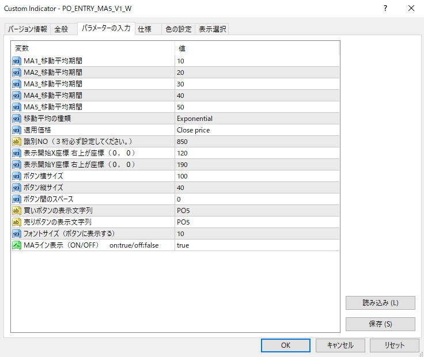Click the integer icon beside MA3_移動平均期間
Image resolution: width=424 pixels, height=357 pixels.
click(x=17, y=84)
